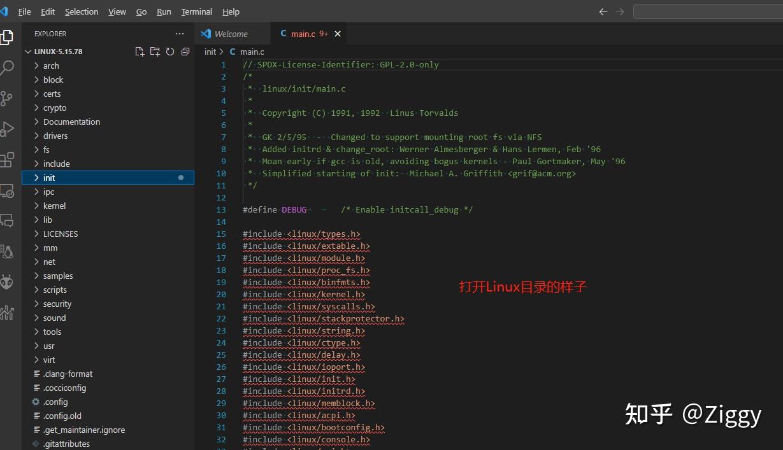Open the Terminal menu
The height and width of the screenshot is (450, 783).
pos(196,11)
